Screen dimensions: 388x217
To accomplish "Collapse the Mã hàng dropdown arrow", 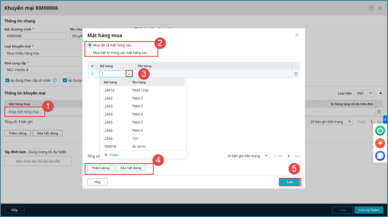I will [x=129, y=74].
